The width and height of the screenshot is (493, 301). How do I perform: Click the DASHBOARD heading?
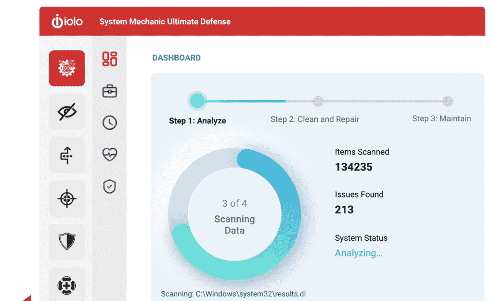tap(176, 58)
